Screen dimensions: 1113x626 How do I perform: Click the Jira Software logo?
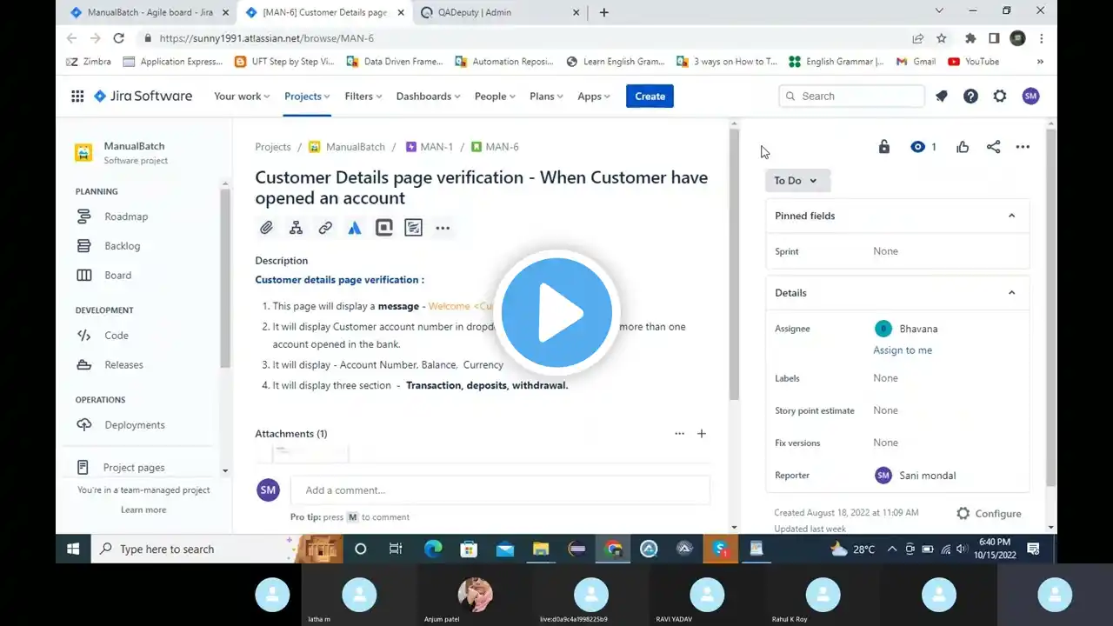pyautogui.click(x=143, y=97)
